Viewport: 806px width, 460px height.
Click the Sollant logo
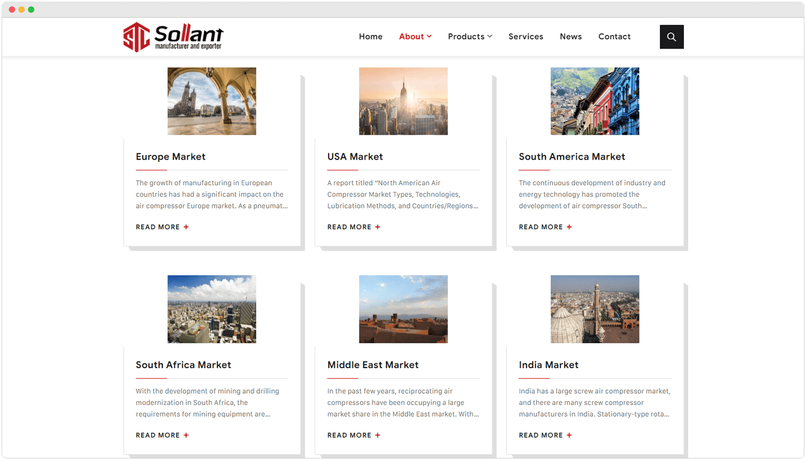173,37
